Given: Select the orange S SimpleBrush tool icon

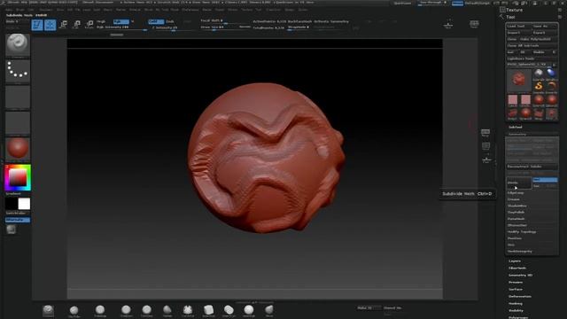Looking at the screenshot, I should pos(539,87).
